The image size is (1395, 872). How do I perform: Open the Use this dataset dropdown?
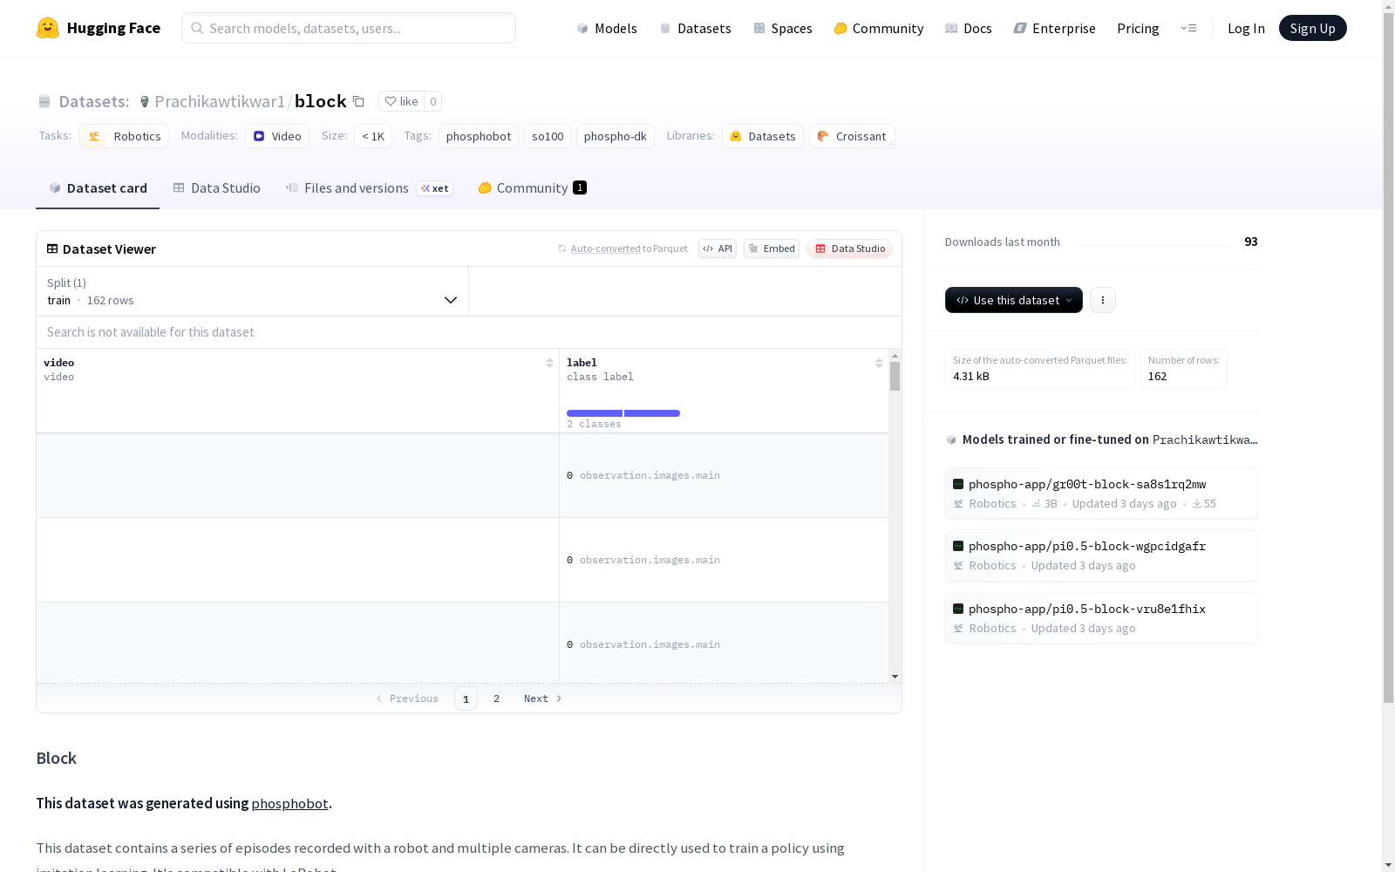(1014, 300)
